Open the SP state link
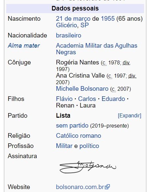The height and width of the screenshot is (192, 149). coord(85,25)
